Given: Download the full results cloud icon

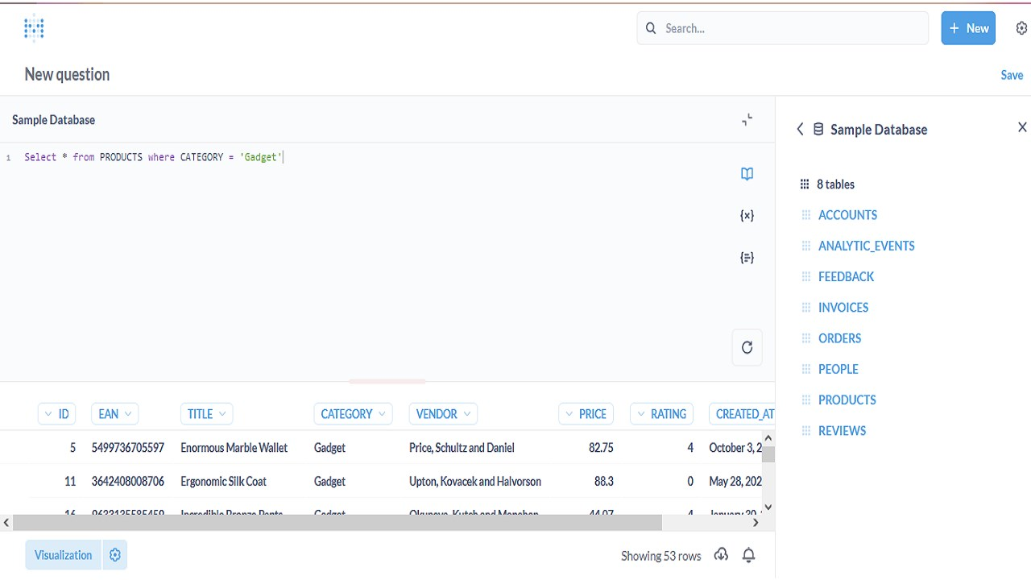Looking at the screenshot, I should click(x=722, y=555).
